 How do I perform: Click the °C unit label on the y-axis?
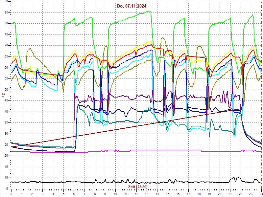click(x=3, y=95)
